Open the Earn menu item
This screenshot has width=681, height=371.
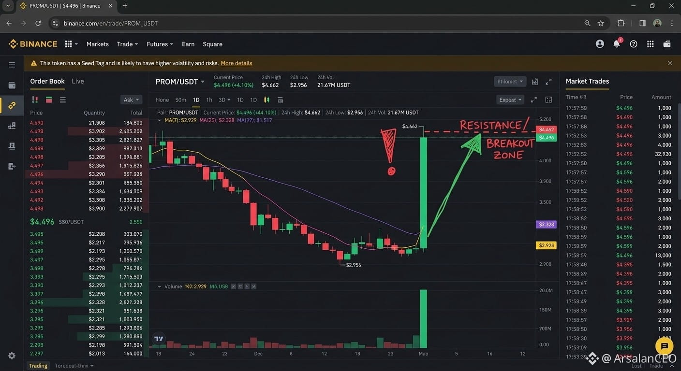point(188,44)
